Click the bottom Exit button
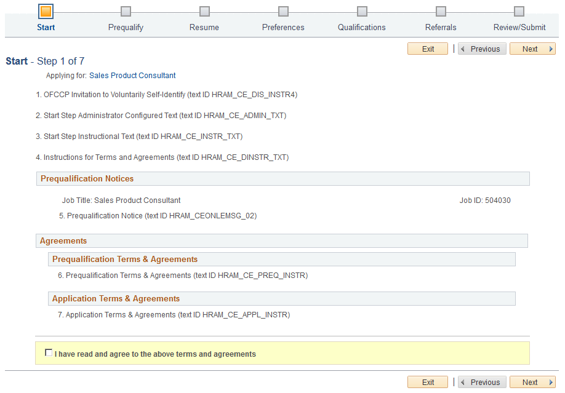 pos(428,382)
